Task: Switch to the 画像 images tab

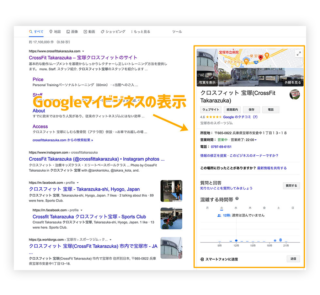Action: [72, 32]
